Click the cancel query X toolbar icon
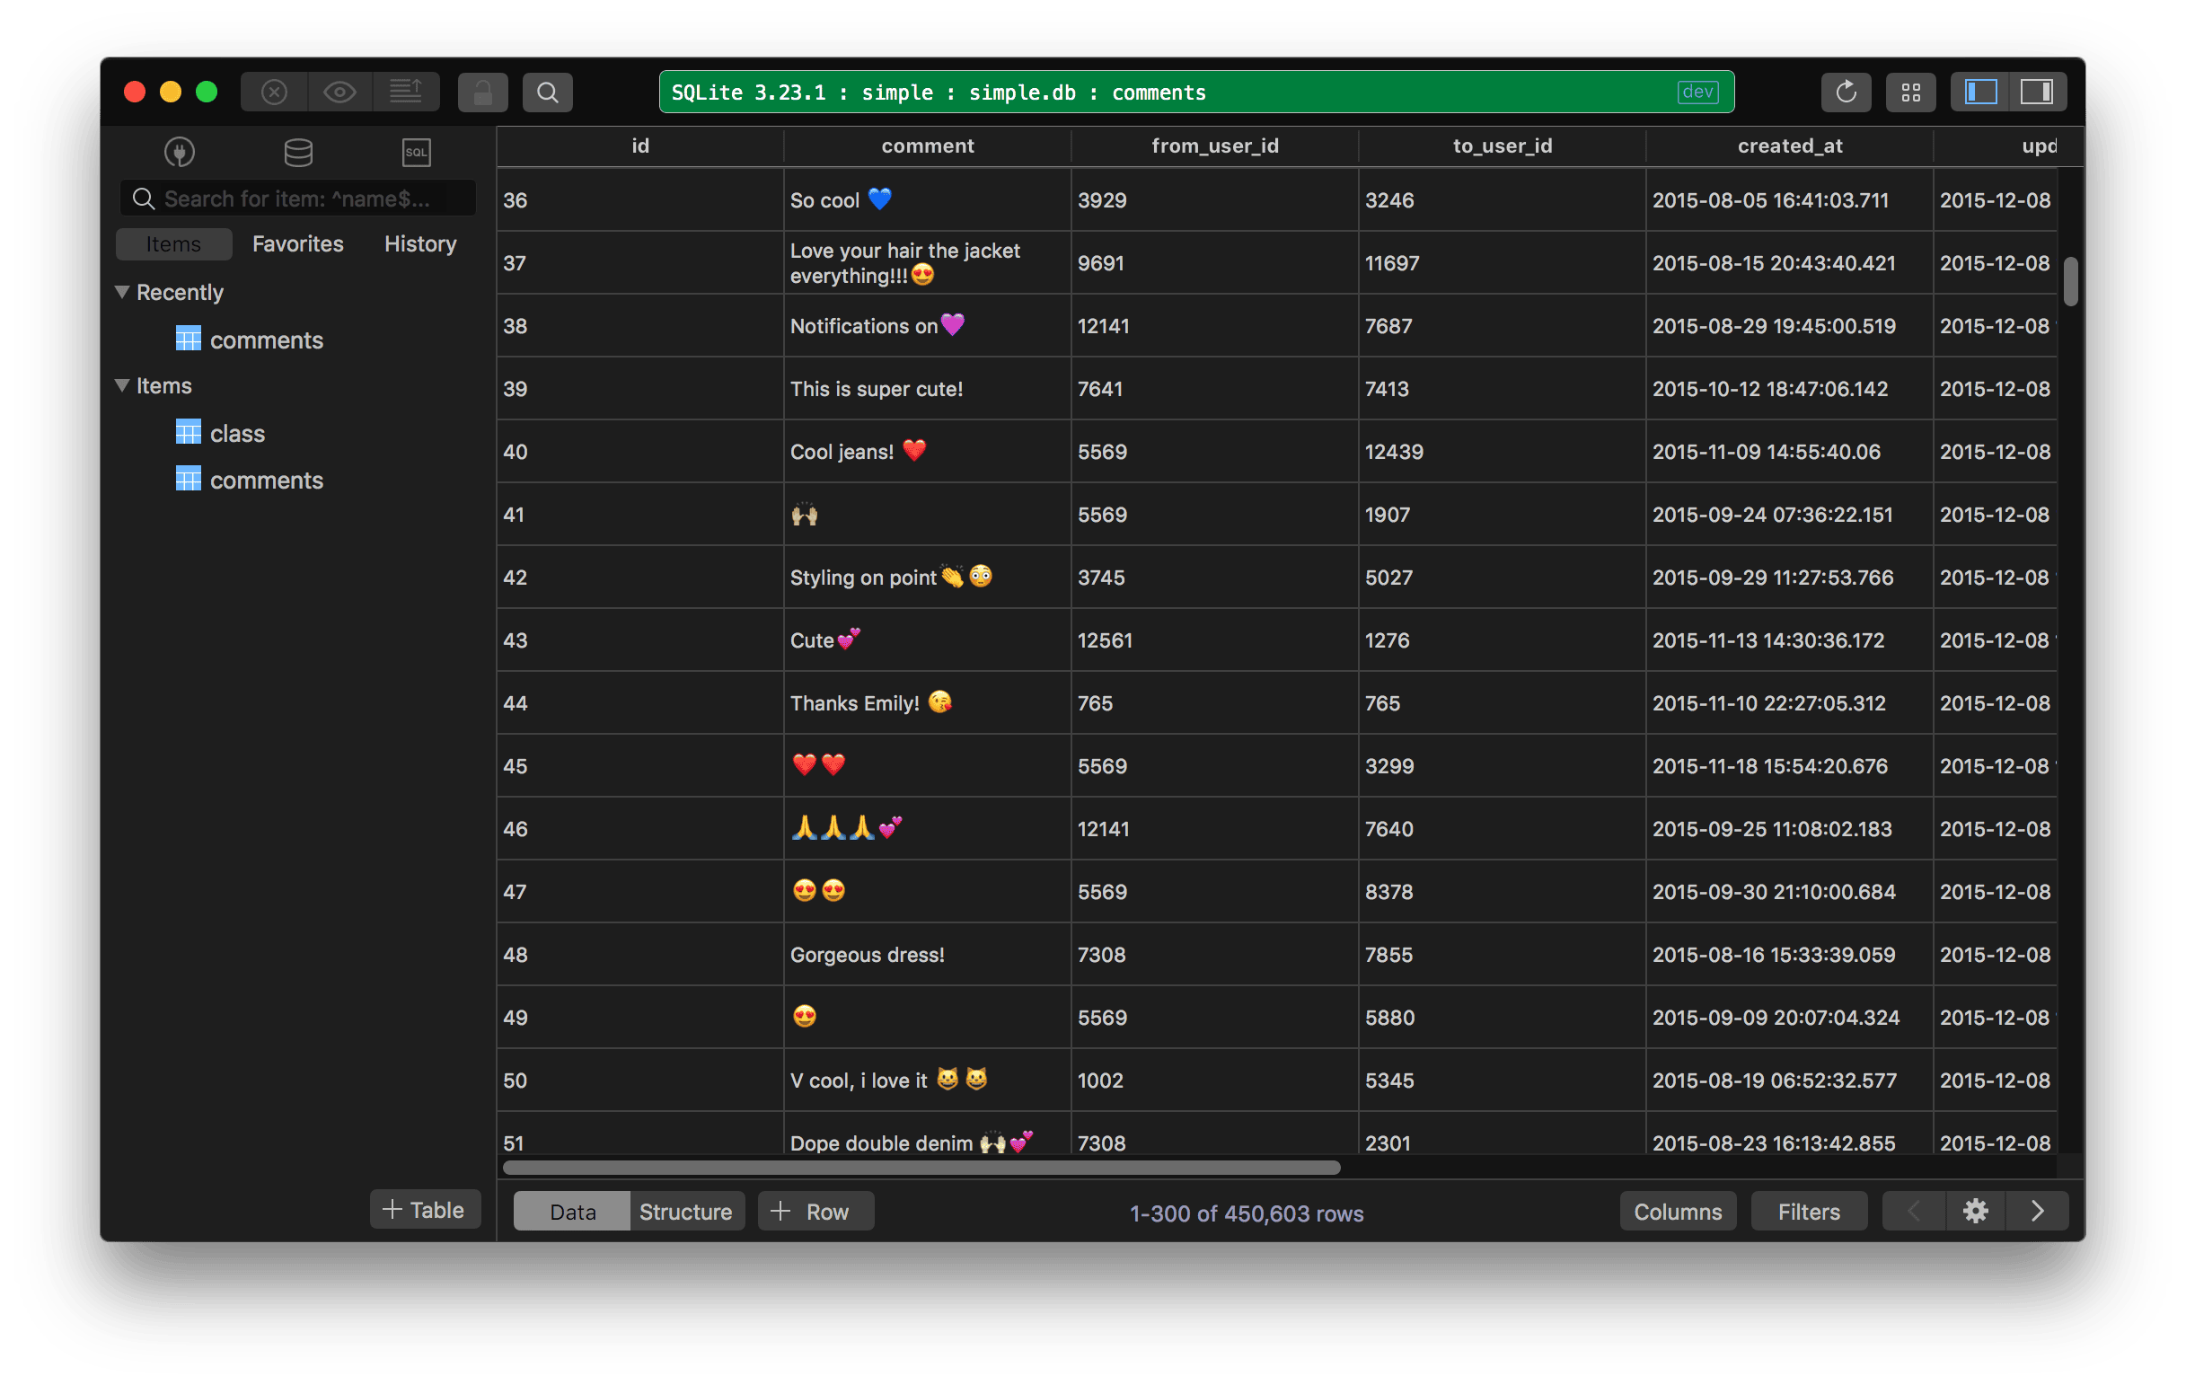Image resolution: width=2186 pixels, height=1385 pixels. pyautogui.click(x=274, y=92)
